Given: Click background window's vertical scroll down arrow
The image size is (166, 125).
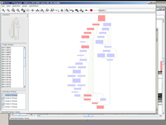Looking at the screenshot, I should 163,113.
